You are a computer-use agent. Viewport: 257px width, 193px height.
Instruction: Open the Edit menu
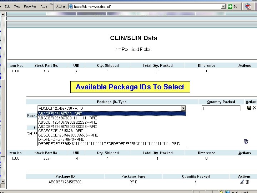pos(7,6)
